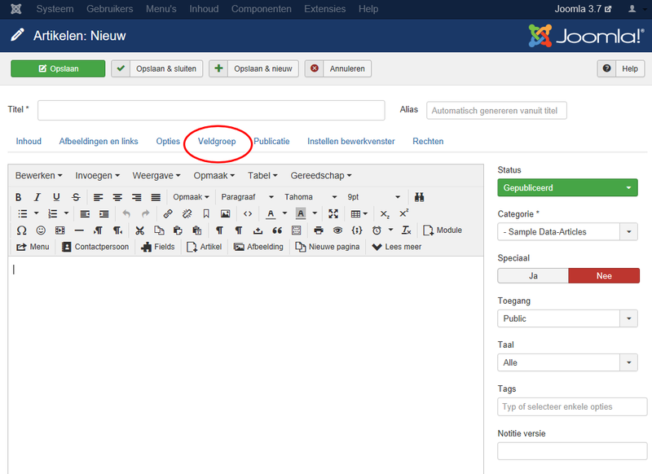Undo last edit
Viewport: 652px width, 474px height.
126,213
